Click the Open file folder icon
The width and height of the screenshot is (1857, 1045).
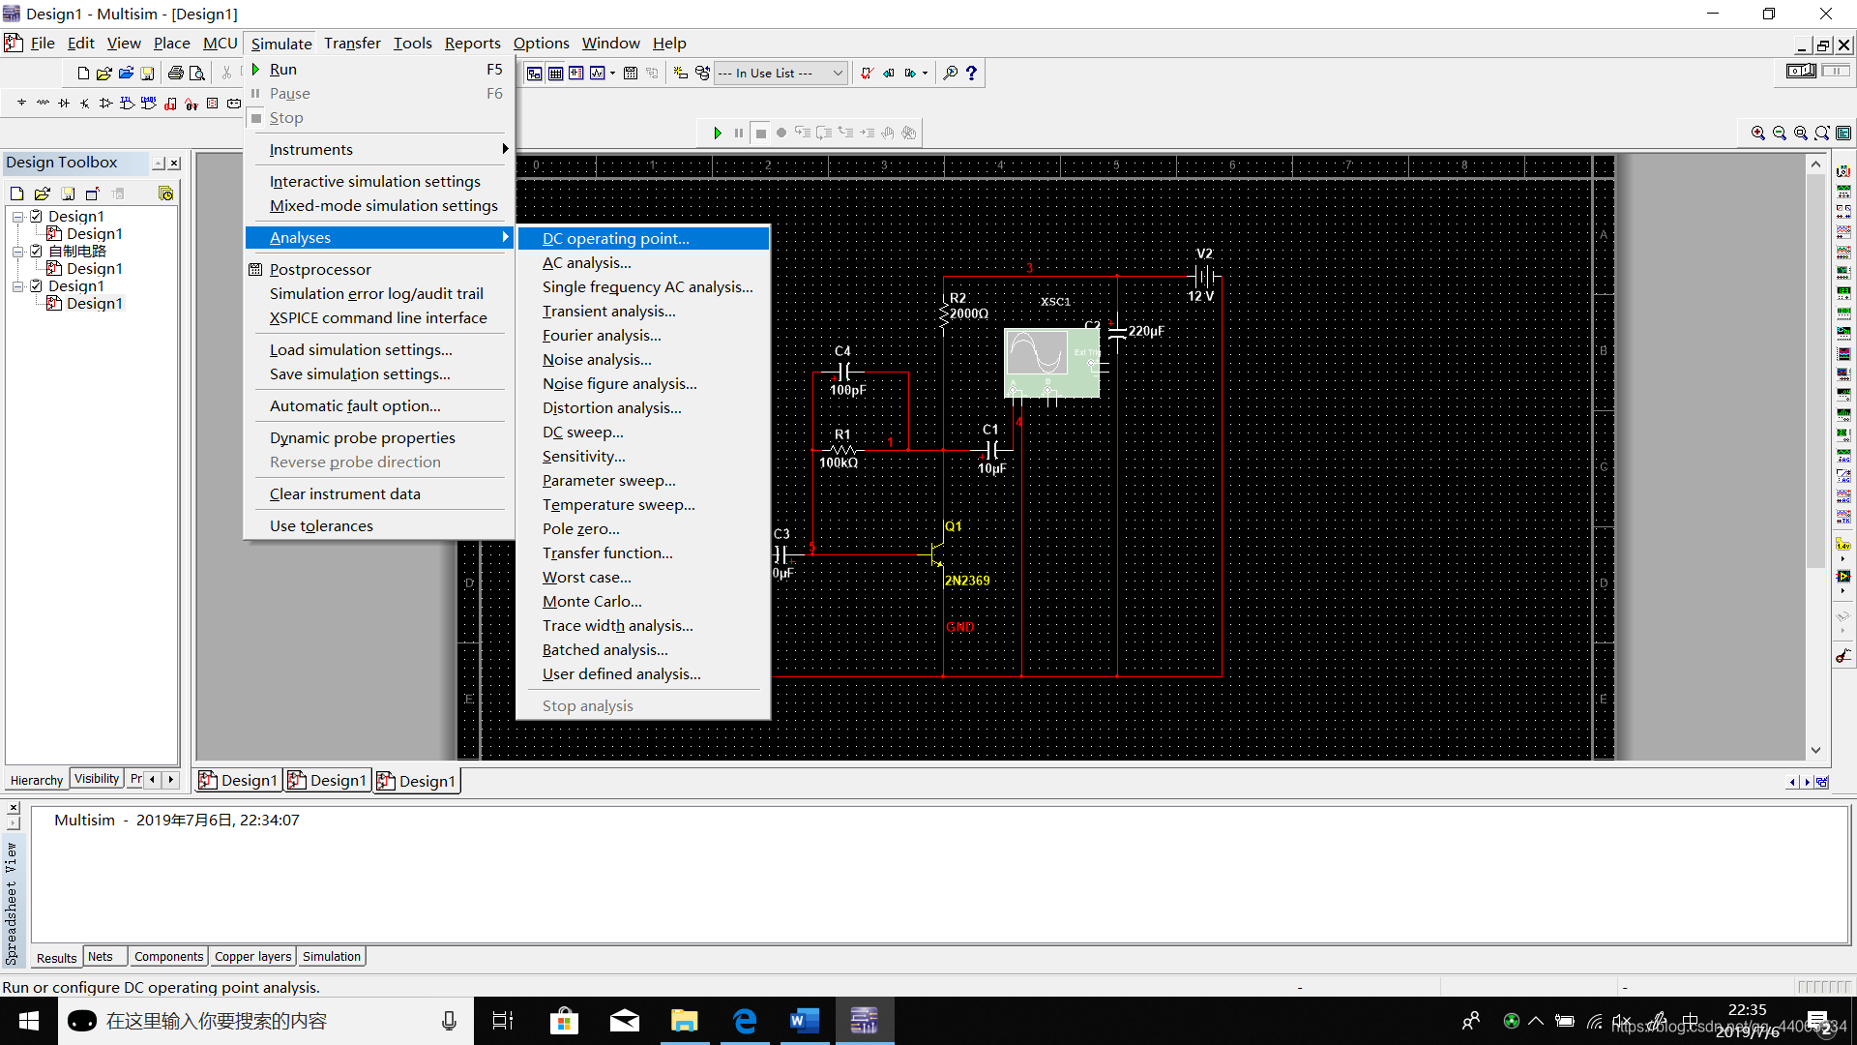[x=104, y=74]
